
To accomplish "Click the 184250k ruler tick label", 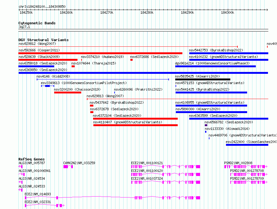I will (26, 13).
